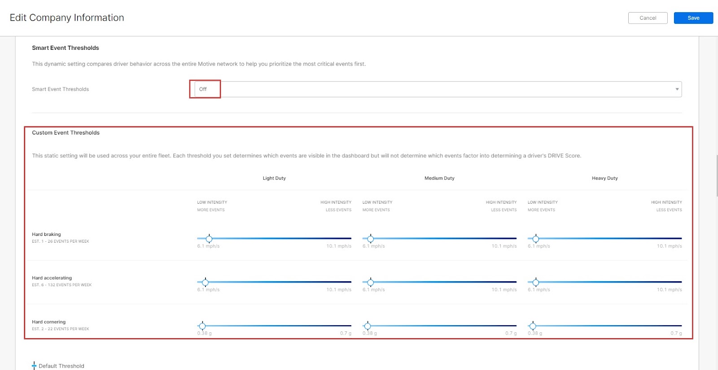Click the Hard accelerating Medium Duty slider handle
The width and height of the screenshot is (718, 370).
[x=370, y=282]
